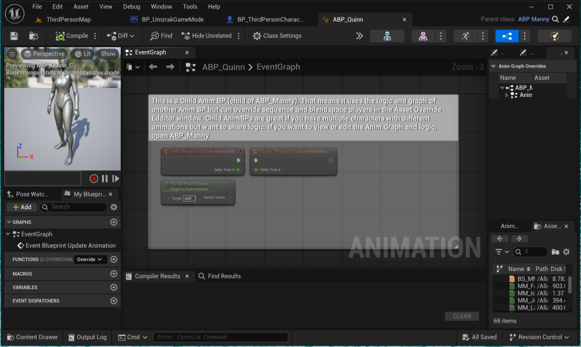Open the Tools menu

pos(190,7)
